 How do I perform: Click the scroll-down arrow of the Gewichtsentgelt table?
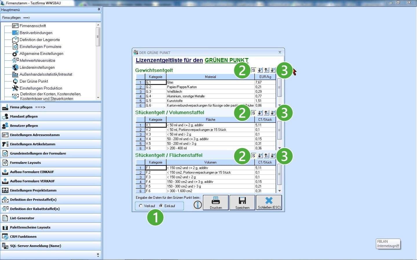(x=279, y=105)
